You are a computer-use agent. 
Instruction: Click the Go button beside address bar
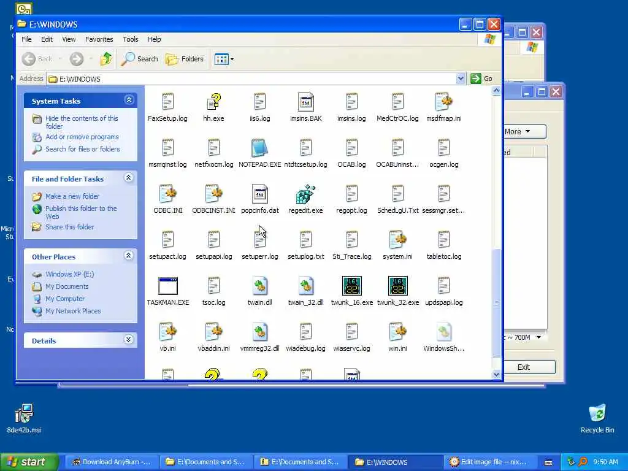pyautogui.click(x=482, y=78)
